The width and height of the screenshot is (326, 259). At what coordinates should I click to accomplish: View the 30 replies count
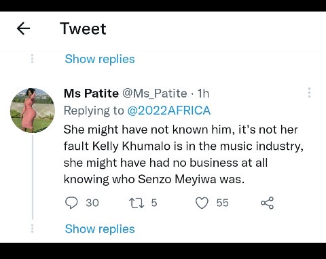point(92,203)
